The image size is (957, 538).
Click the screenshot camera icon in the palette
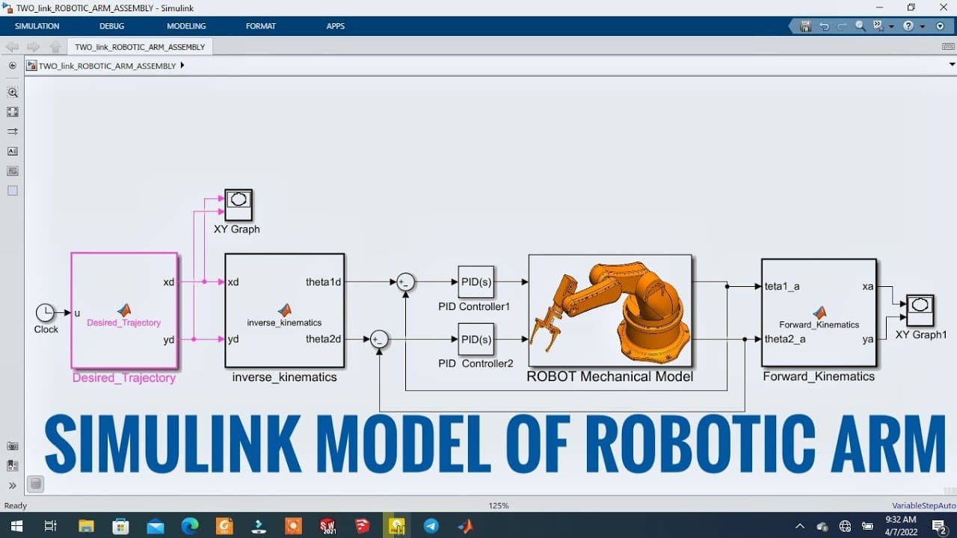[12, 446]
